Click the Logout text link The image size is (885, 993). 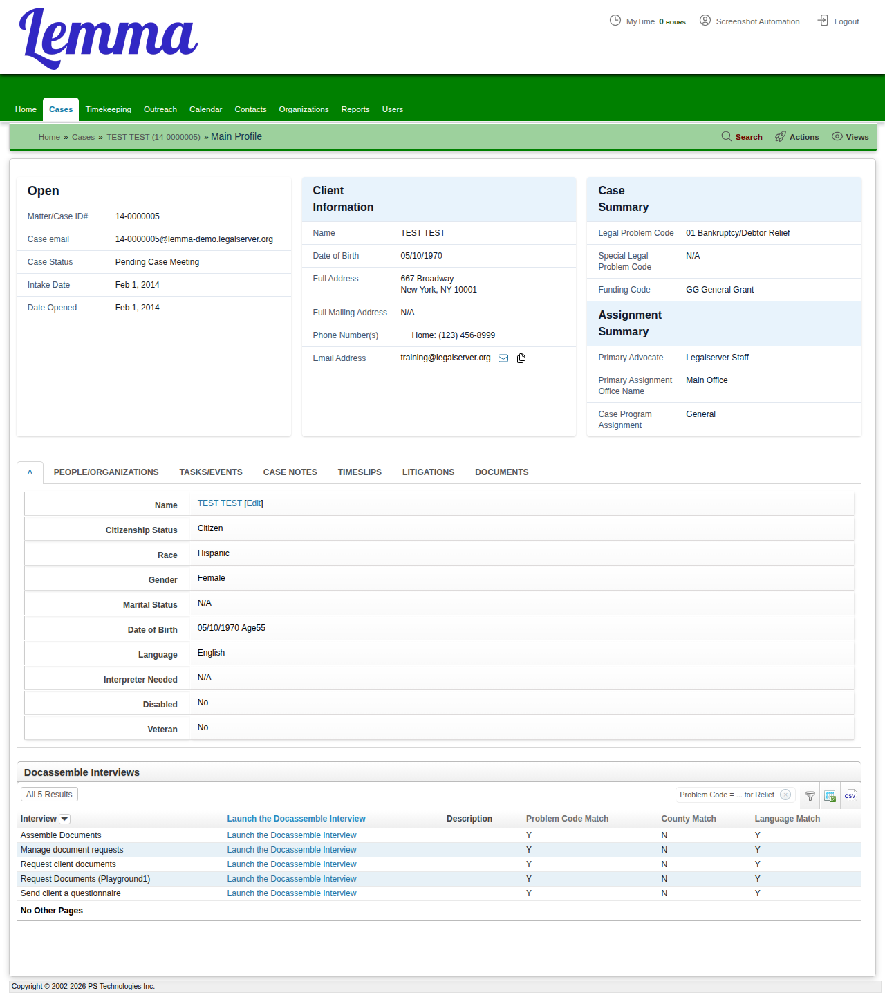pos(846,21)
